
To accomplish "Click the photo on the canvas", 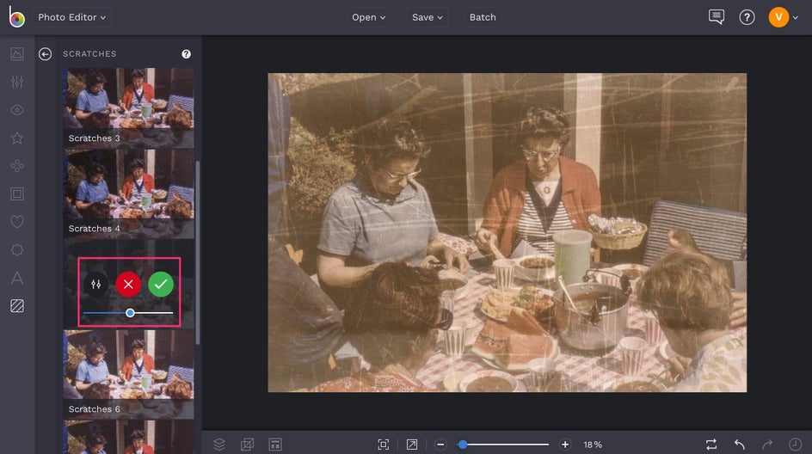I will click(x=507, y=232).
